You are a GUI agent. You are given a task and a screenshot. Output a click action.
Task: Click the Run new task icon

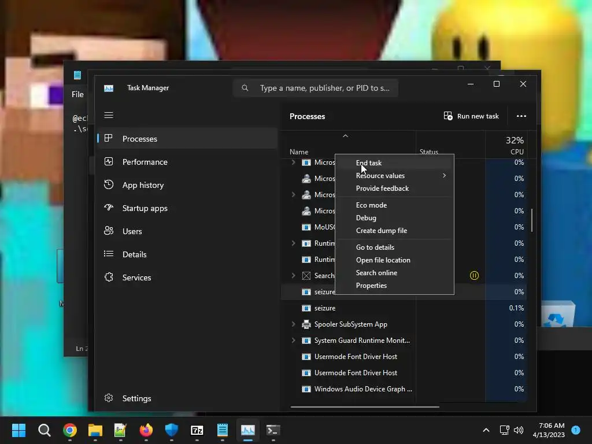[448, 116]
